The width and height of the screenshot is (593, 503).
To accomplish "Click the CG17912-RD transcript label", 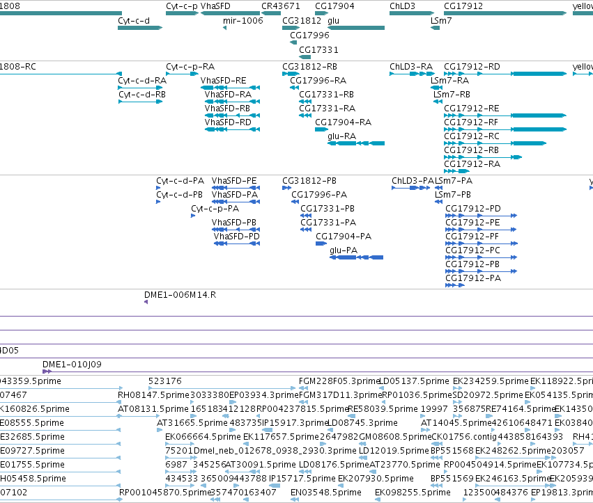I will (x=472, y=67).
